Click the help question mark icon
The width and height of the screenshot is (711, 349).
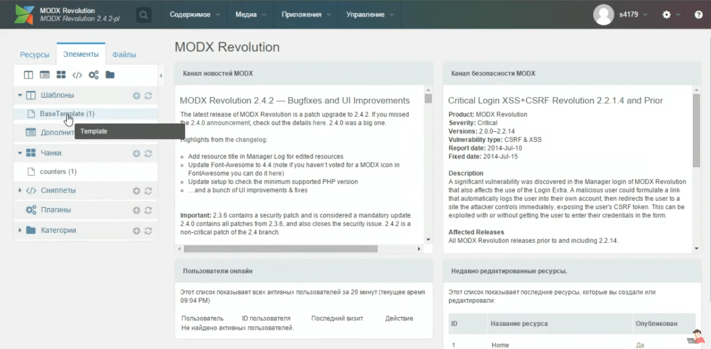tap(698, 15)
